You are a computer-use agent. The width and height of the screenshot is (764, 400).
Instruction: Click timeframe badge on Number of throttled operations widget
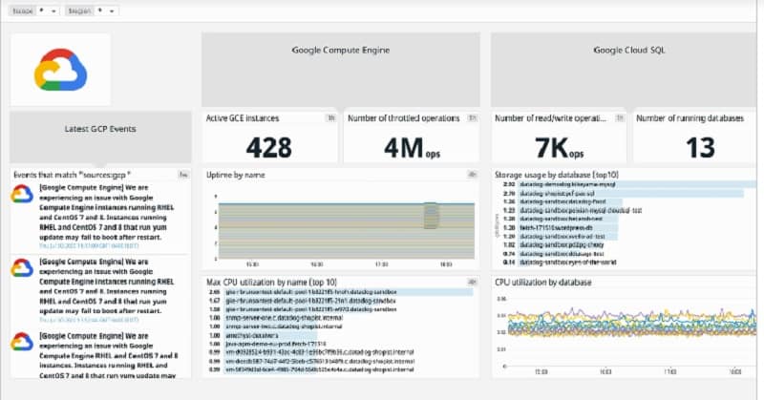pyautogui.click(x=472, y=118)
